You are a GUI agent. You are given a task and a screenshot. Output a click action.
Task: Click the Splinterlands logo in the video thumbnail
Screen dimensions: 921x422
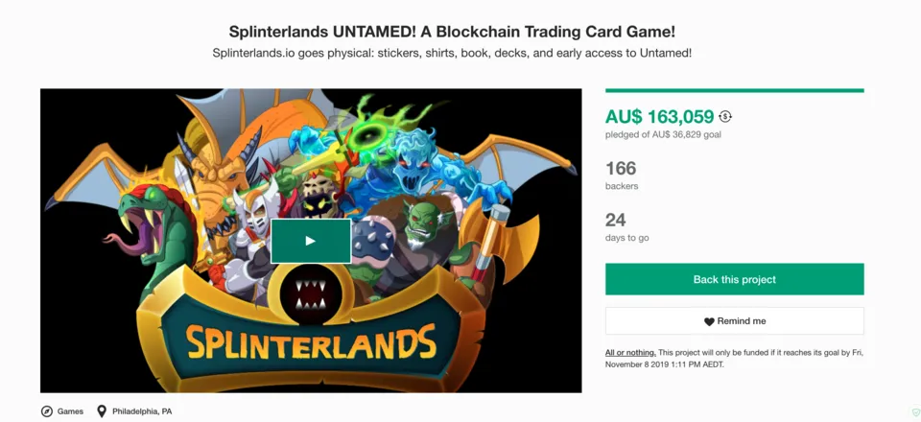[310, 340]
